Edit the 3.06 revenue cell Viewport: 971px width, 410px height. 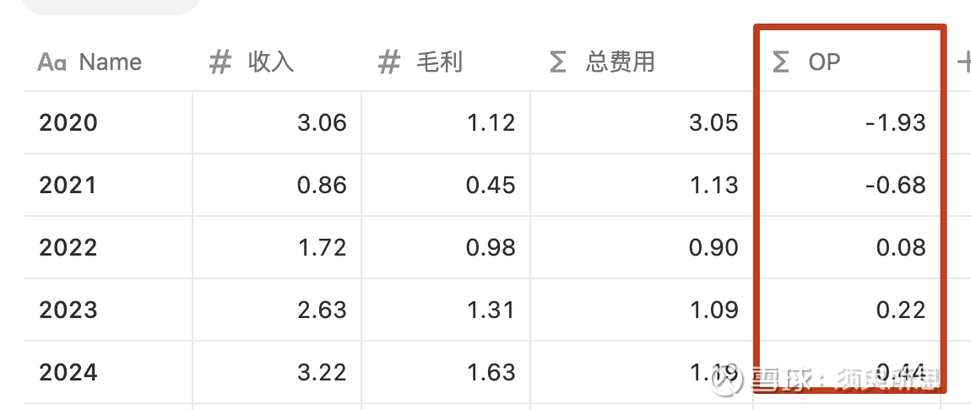point(277,123)
